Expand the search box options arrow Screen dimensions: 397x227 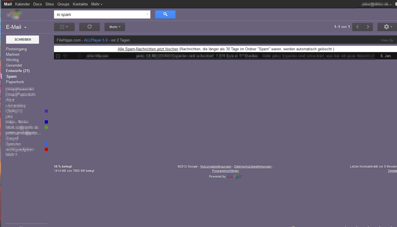(x=147, y=14)
